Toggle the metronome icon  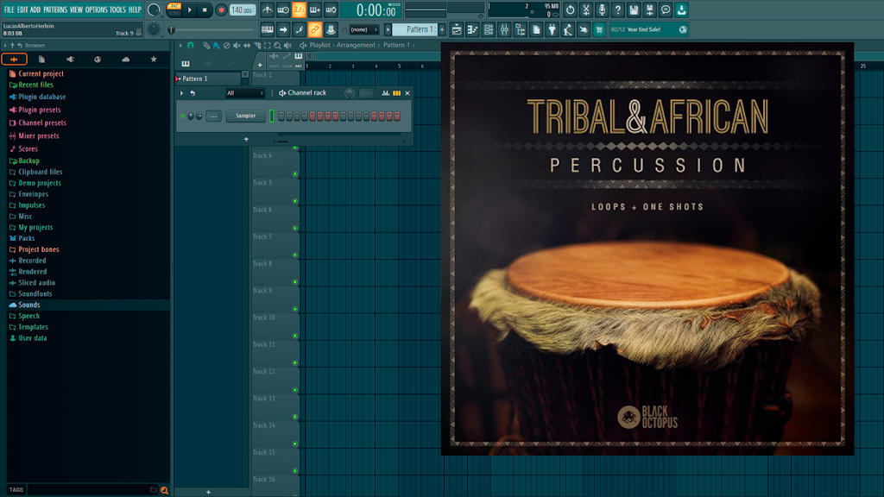tap(268, 9)
